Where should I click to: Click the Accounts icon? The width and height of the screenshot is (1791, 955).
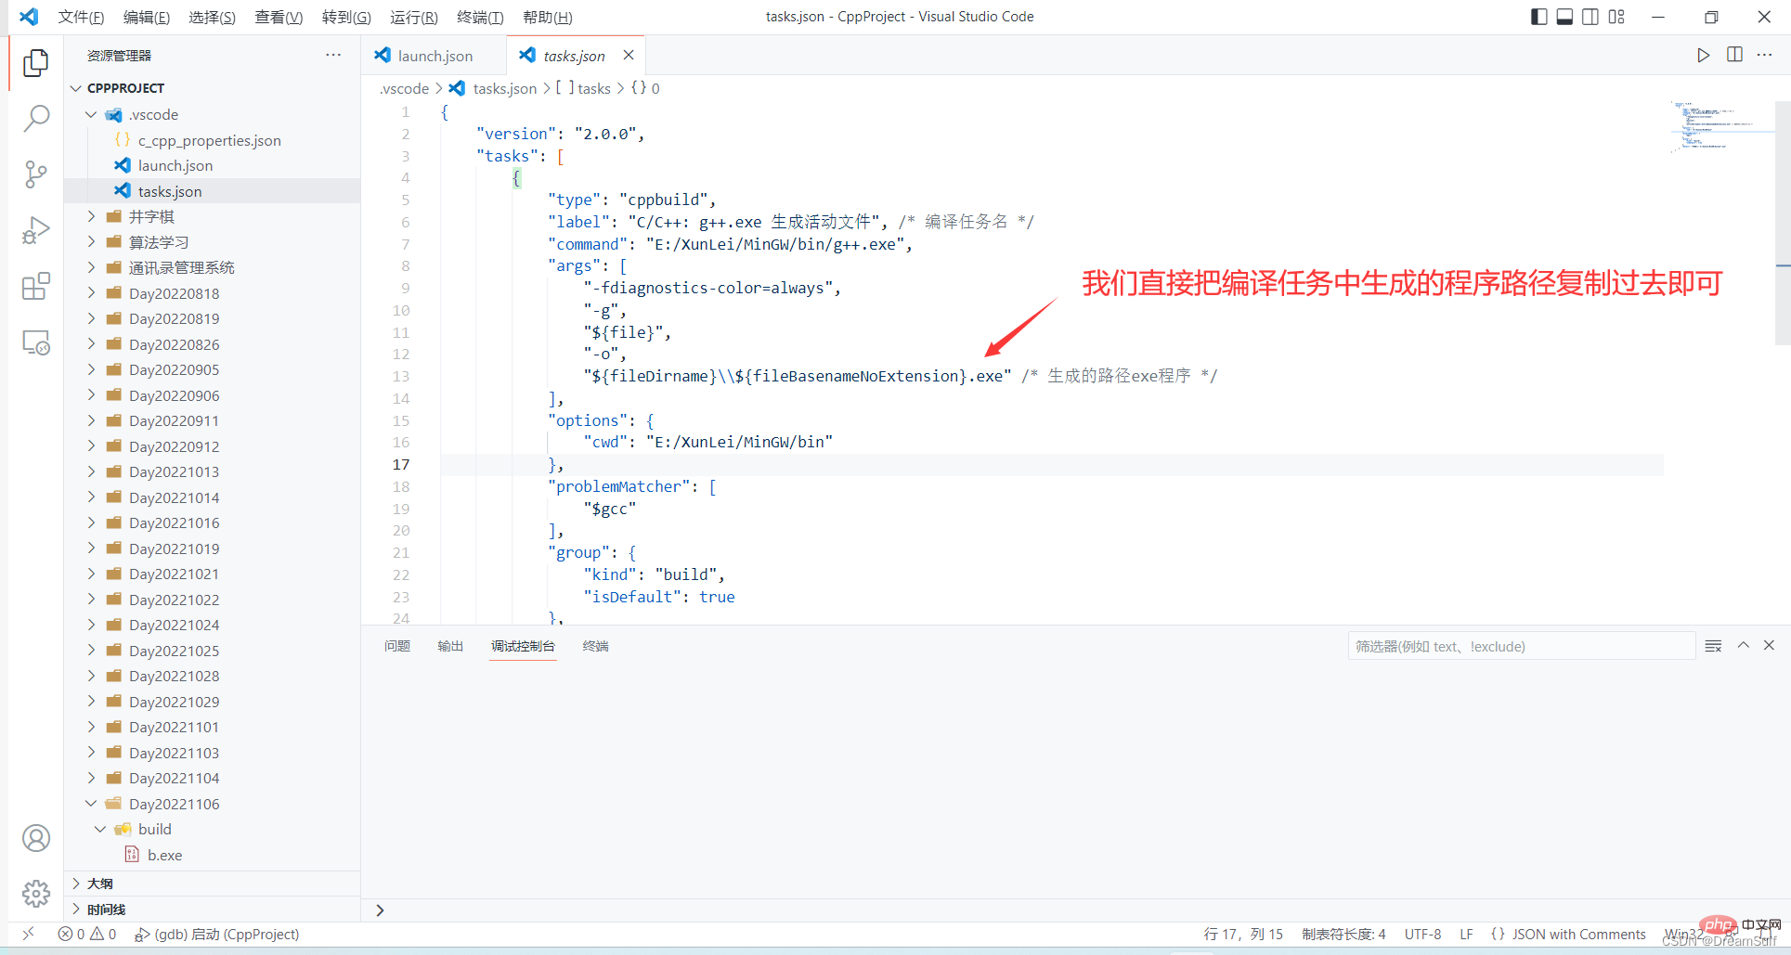(x=35, y=838)
